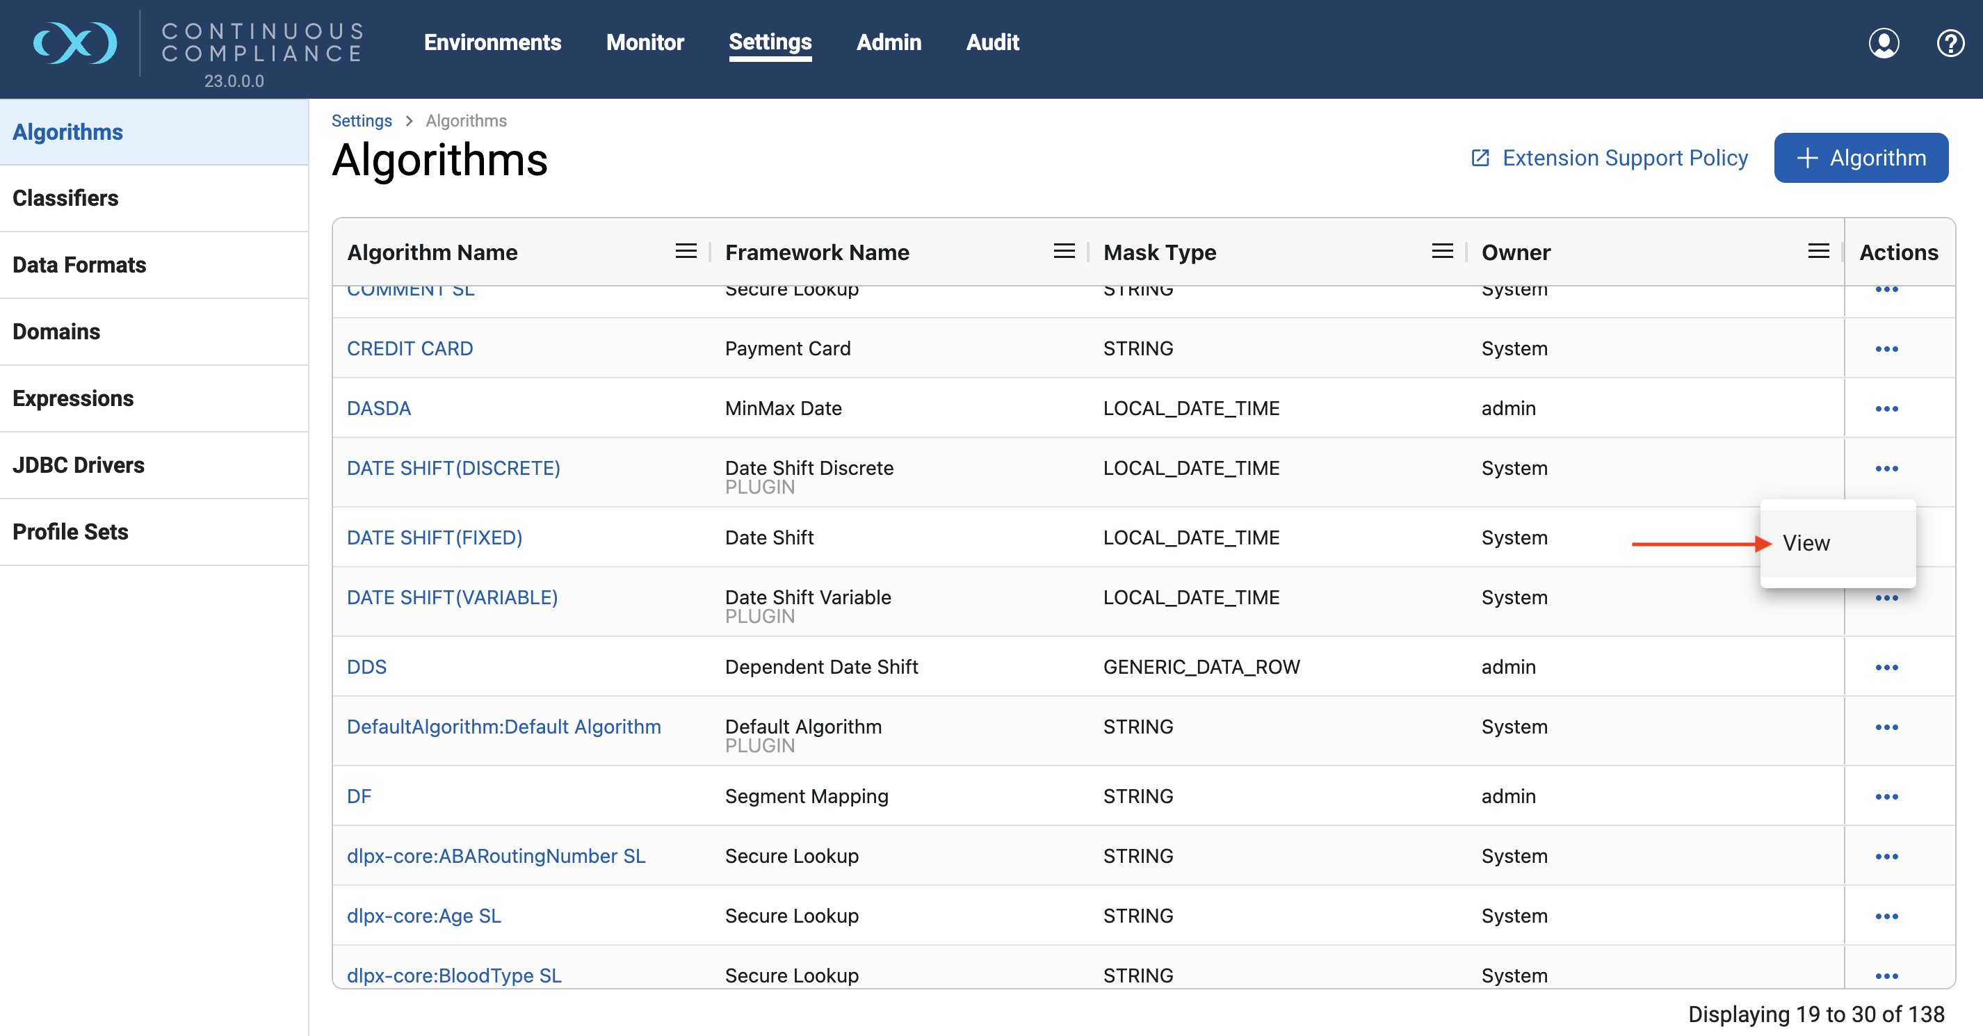Switch to the Monitor tab
Screen dimensions: 1983x1036
point(645,42)
